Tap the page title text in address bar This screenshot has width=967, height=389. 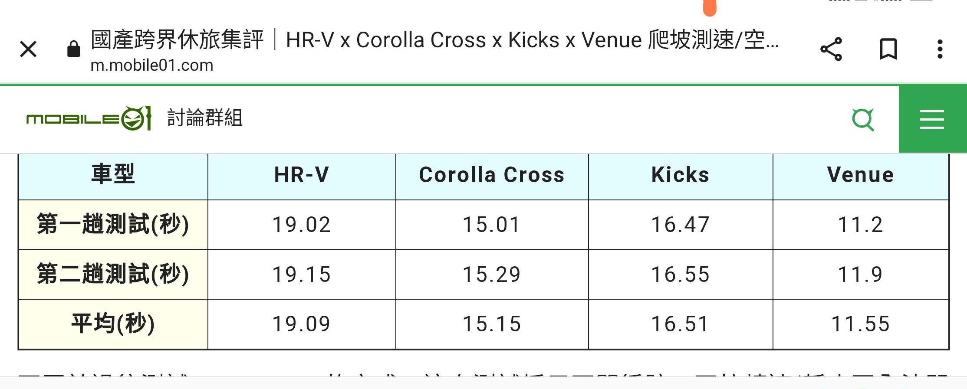[x=434, y=40]
